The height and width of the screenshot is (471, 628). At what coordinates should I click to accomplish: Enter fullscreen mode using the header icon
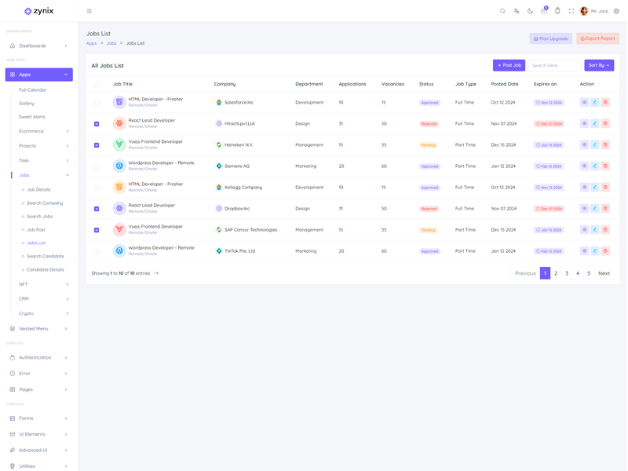pos(571,11)
